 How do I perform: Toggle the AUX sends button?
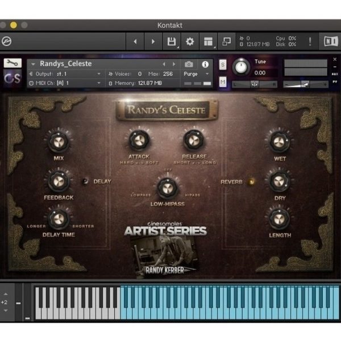tap(335, 74)
